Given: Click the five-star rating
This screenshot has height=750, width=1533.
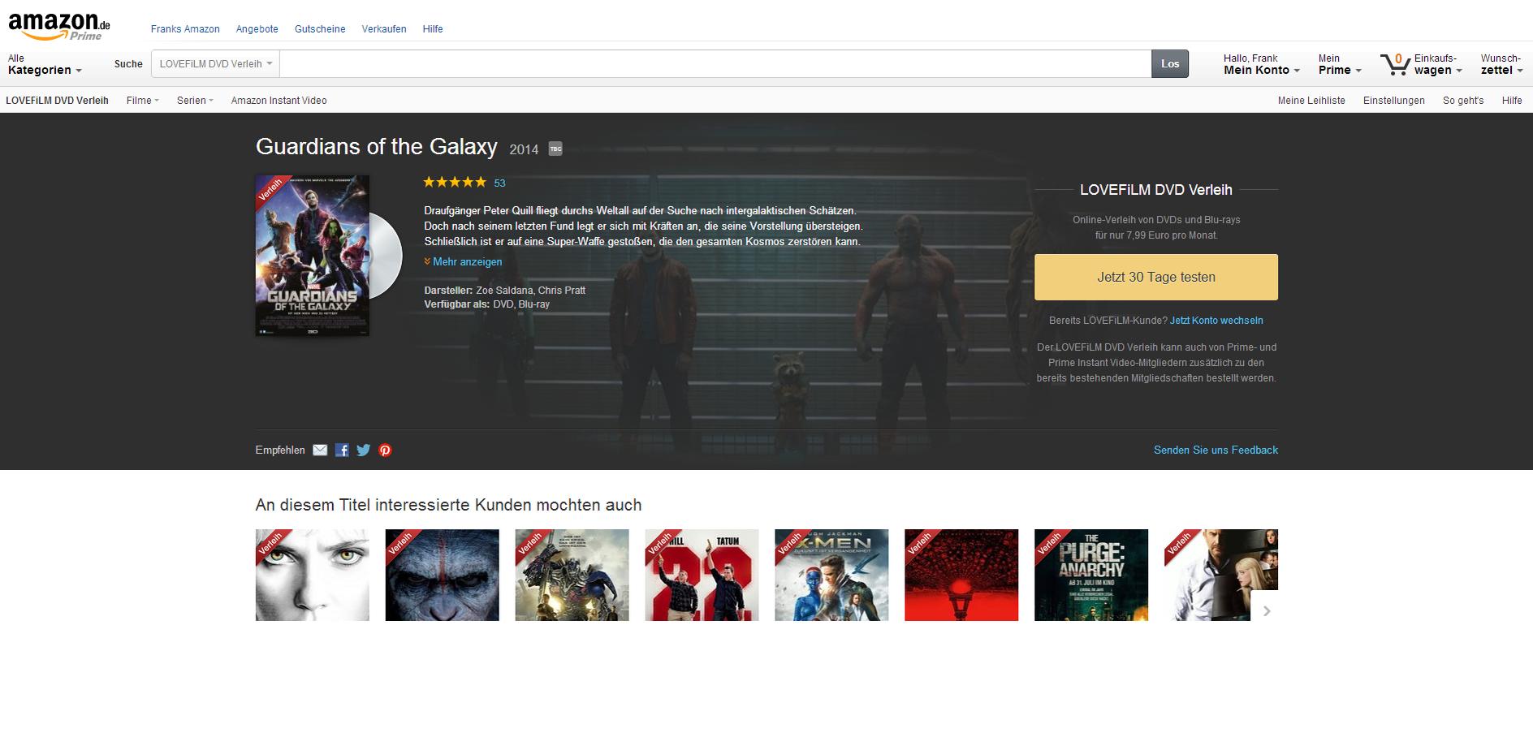Looking at the screenshot, I should point(455,182).
